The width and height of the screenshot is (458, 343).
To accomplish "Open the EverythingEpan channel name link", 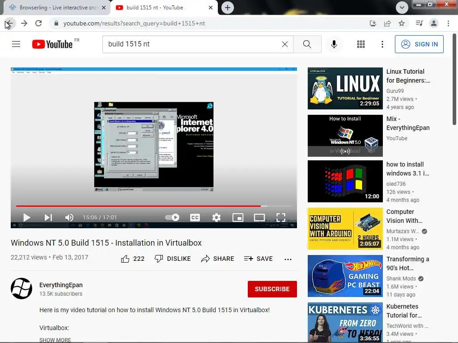I will (61, 285).
